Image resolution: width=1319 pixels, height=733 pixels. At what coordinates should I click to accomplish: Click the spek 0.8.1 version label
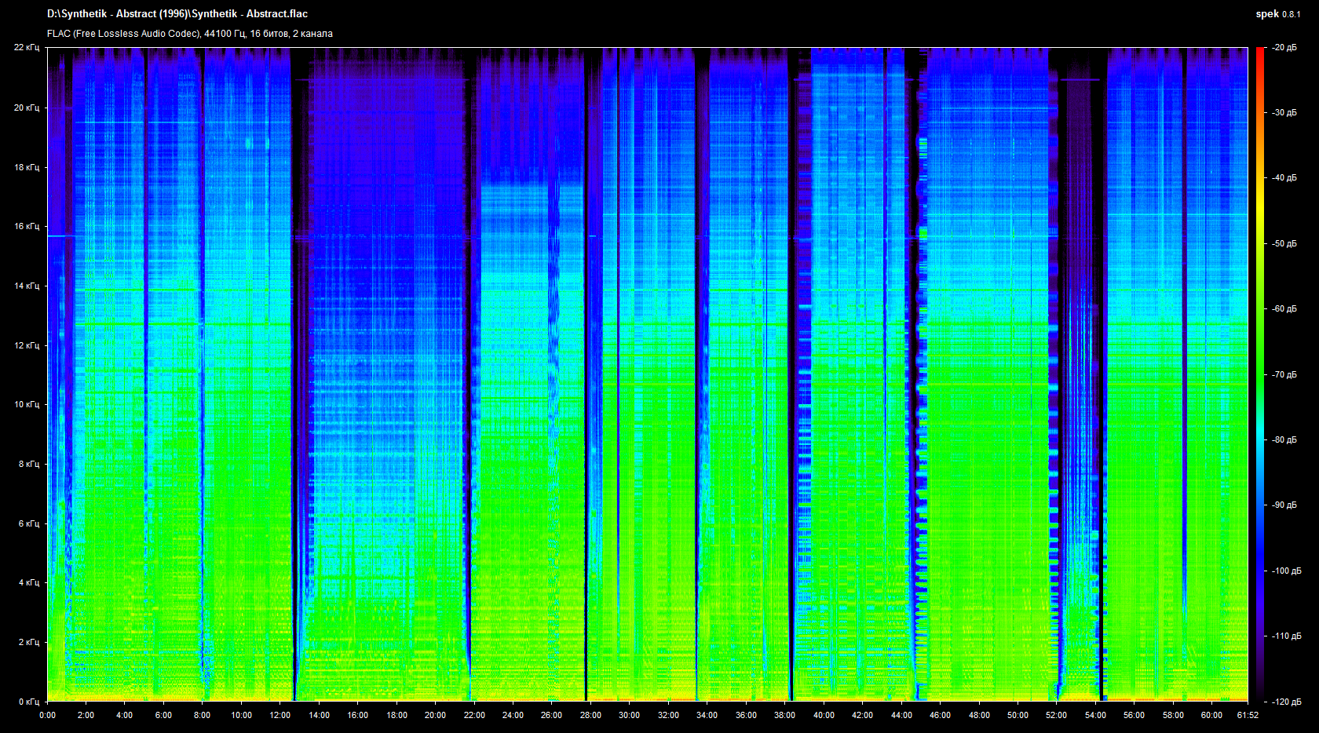(1277, 14)
